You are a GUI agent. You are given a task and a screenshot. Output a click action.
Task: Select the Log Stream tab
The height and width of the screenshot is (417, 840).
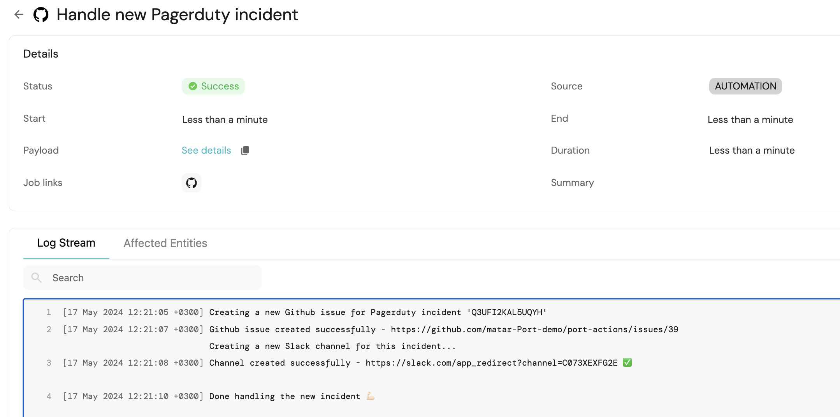(66, 243)
